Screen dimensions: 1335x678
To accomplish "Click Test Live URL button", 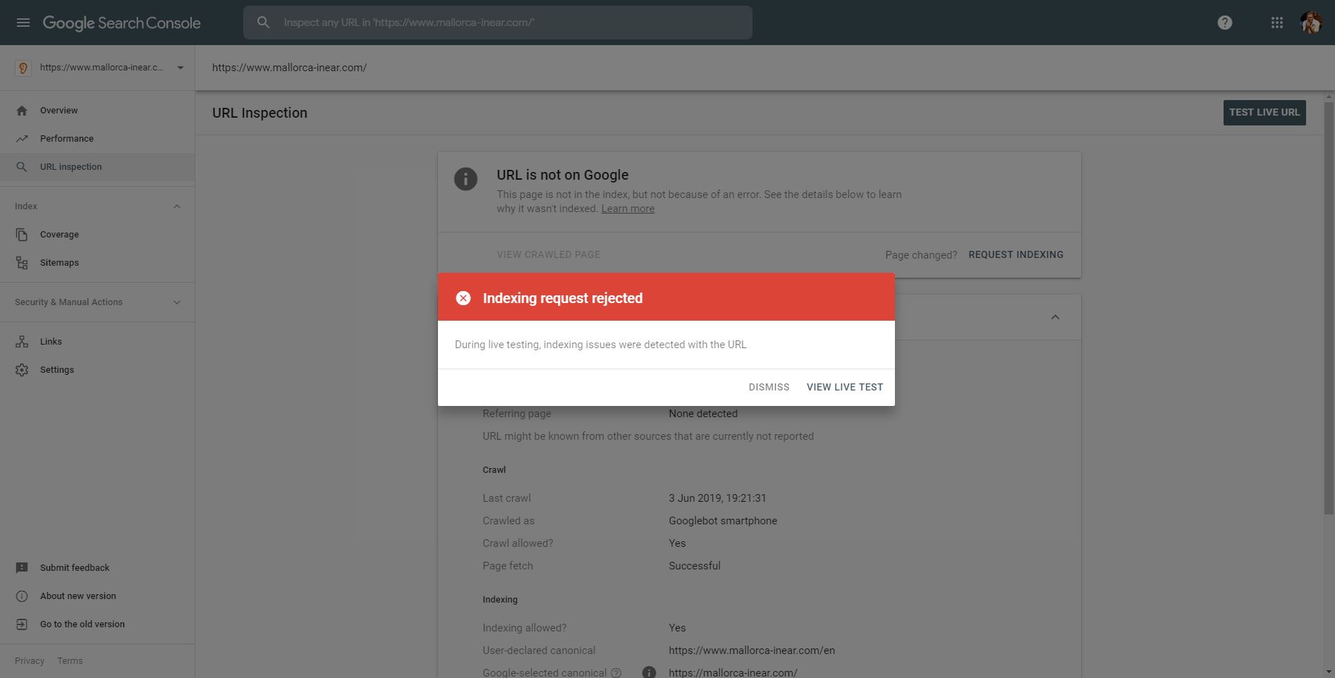I will [1264, 113].
